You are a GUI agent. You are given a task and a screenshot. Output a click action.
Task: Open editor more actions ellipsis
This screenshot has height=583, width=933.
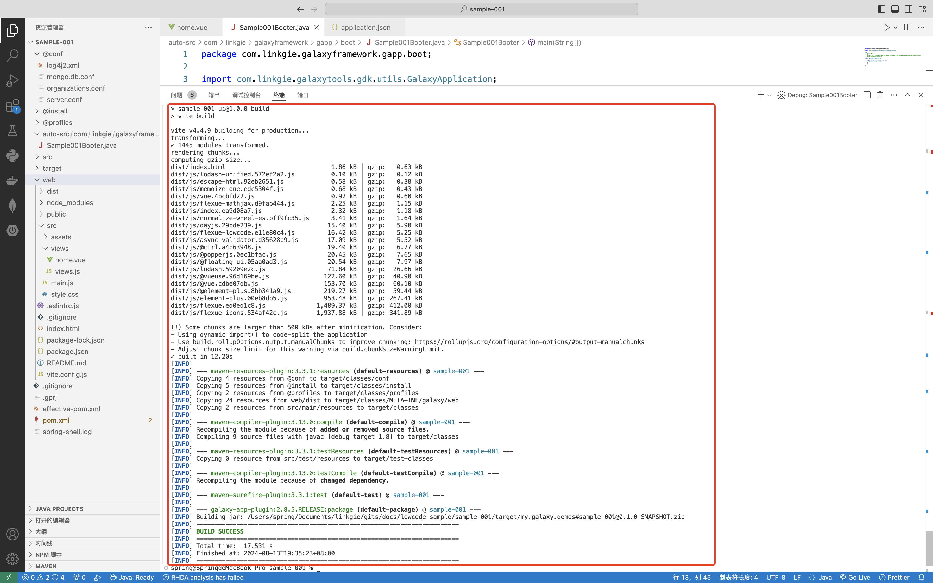click(921, 27)
